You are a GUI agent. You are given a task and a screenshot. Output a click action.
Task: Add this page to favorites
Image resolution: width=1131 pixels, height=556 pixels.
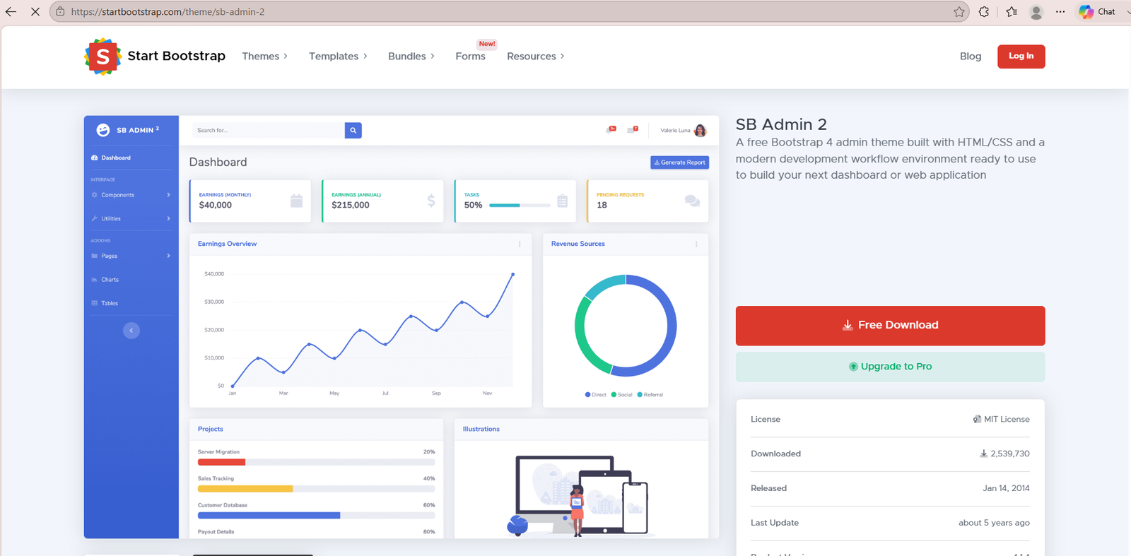(x=959, y=12)
